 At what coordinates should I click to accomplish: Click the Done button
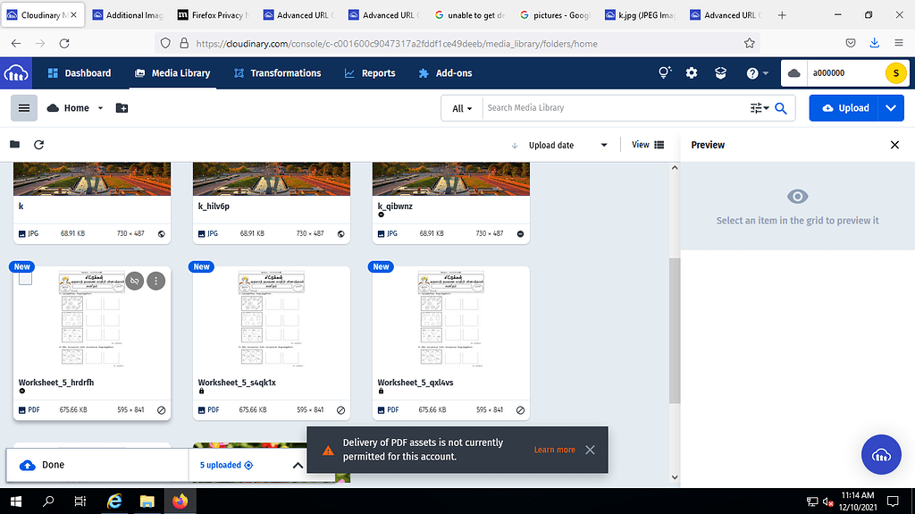point(53,465)
